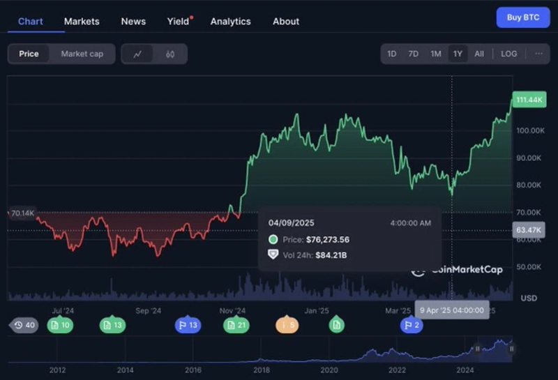Viewport: 558px width, 380px height.
Task: Select the 1D time range
Action: click(x=392, y=54)
